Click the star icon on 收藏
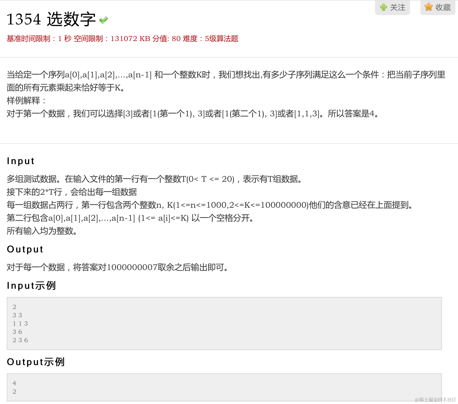Screen dimensions: 458x404 click(429, 7)
